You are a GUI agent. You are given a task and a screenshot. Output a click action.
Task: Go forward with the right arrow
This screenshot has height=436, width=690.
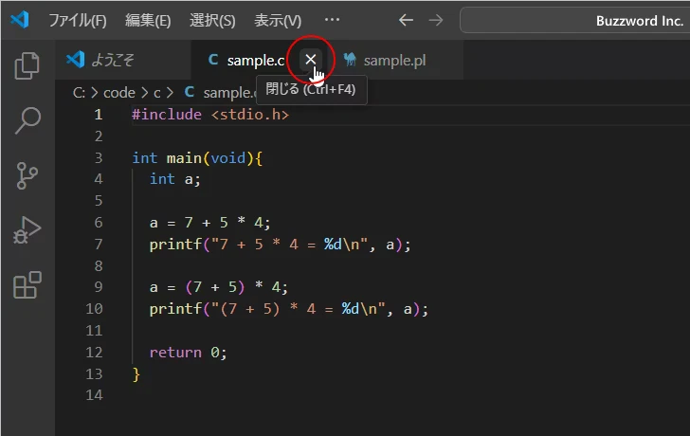436,20
